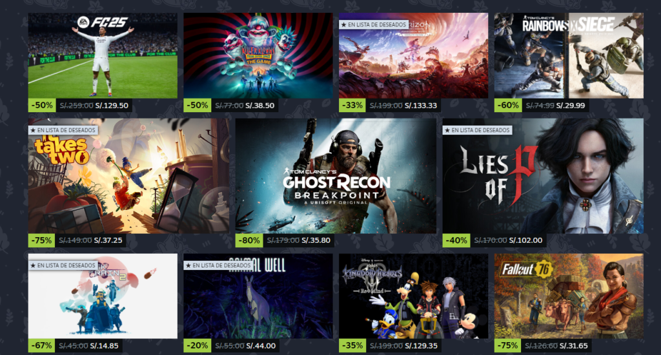Open the Lies of P capsule
This screenshot has width=661, height=355.
[543, 176]
